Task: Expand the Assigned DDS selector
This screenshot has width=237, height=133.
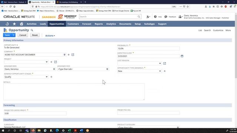Action: point(107,69)
